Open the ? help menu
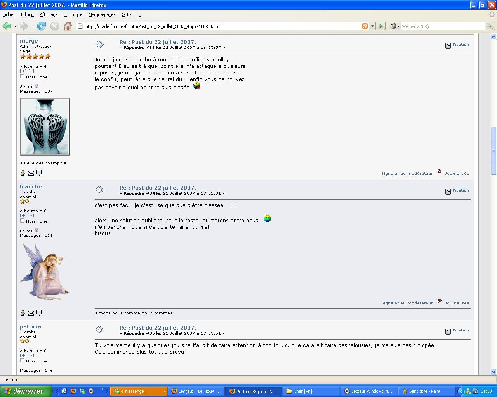 point(139,14)
